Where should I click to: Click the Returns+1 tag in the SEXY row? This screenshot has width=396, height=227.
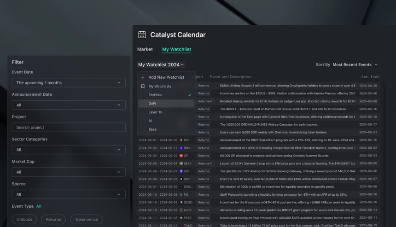pyautogui.click(x=205, y=163)
